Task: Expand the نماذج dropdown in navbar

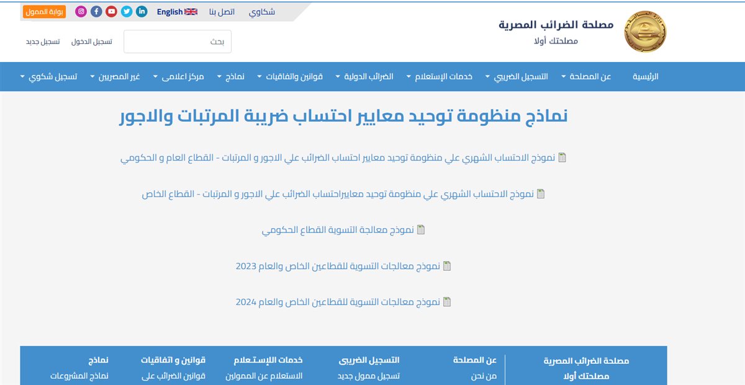Action: pyautogui.click(x=230, y=77)
